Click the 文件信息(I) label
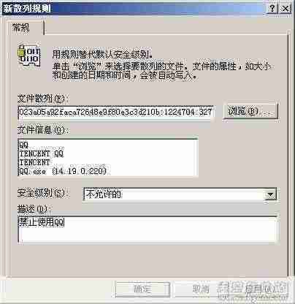 42,130
